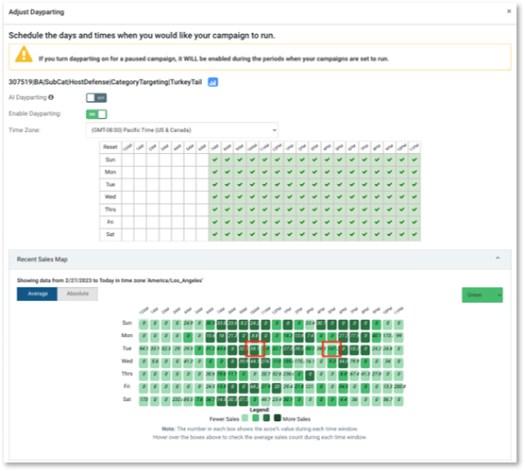
Task: Click the blue chart icon beside campaign name
Action: pyautogui.click(x=212, y=82)
